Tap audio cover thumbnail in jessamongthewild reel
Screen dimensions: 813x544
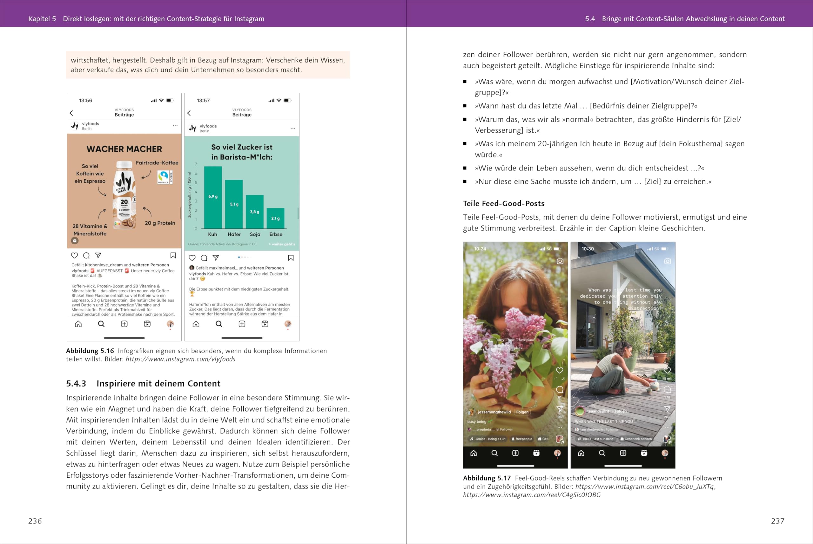[x=560, y=439]
